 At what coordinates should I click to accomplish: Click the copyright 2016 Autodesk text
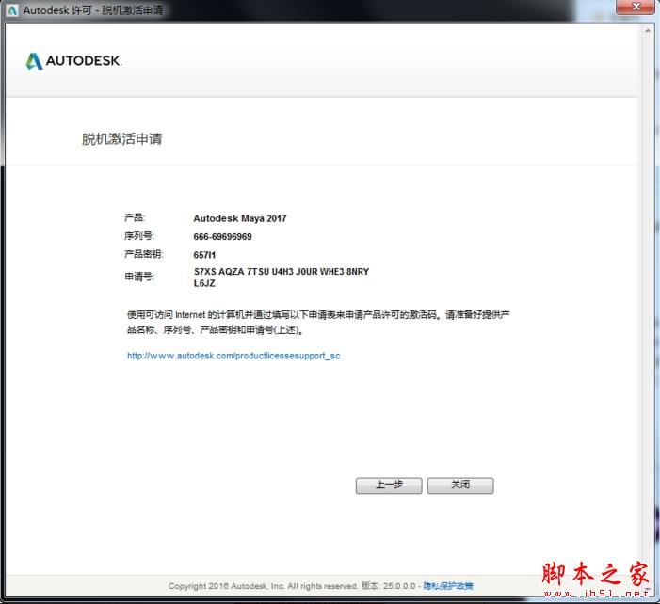point(263,586)
